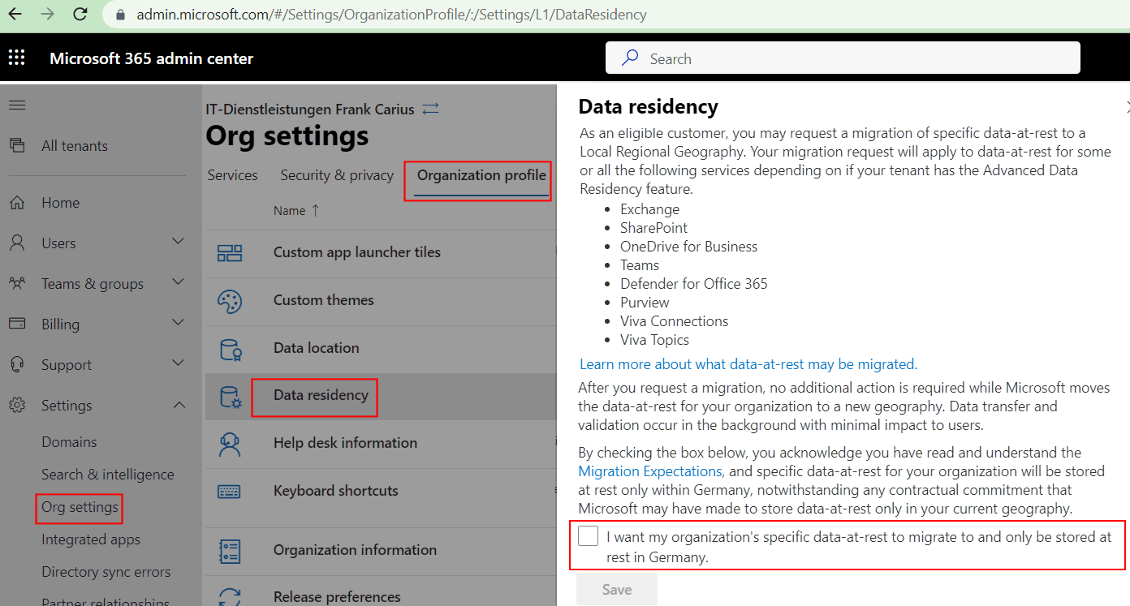Click Microsoft 365 admin center title
This screenshot has width=1130, height=606.
[152, 58]
